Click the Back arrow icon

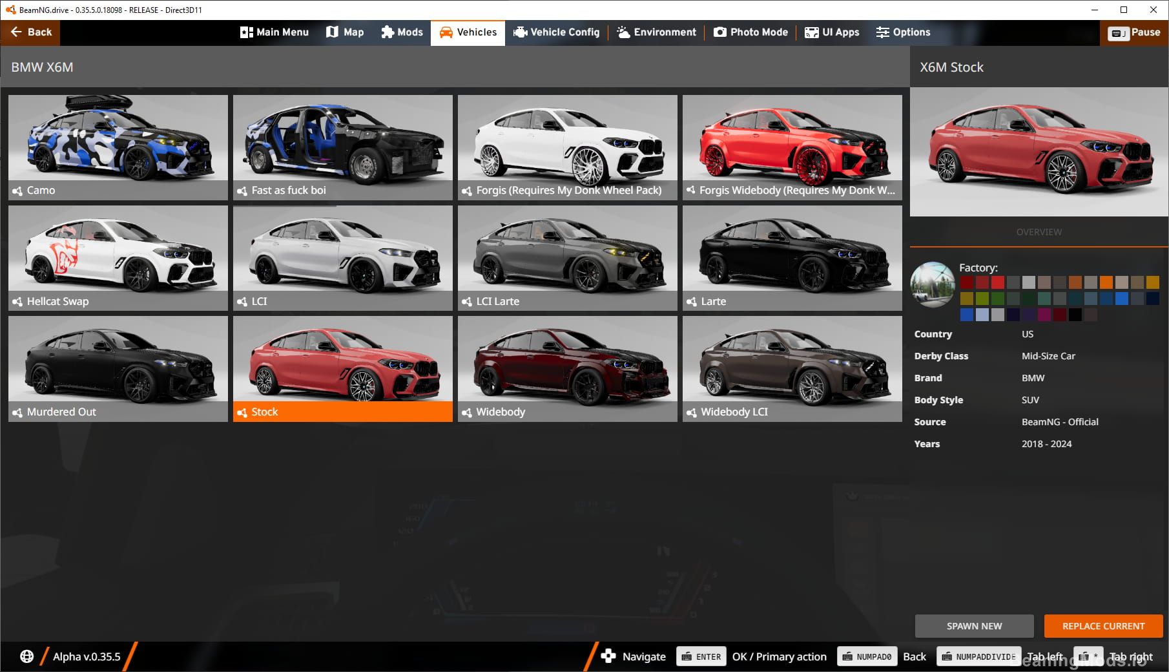click(16, 32)
